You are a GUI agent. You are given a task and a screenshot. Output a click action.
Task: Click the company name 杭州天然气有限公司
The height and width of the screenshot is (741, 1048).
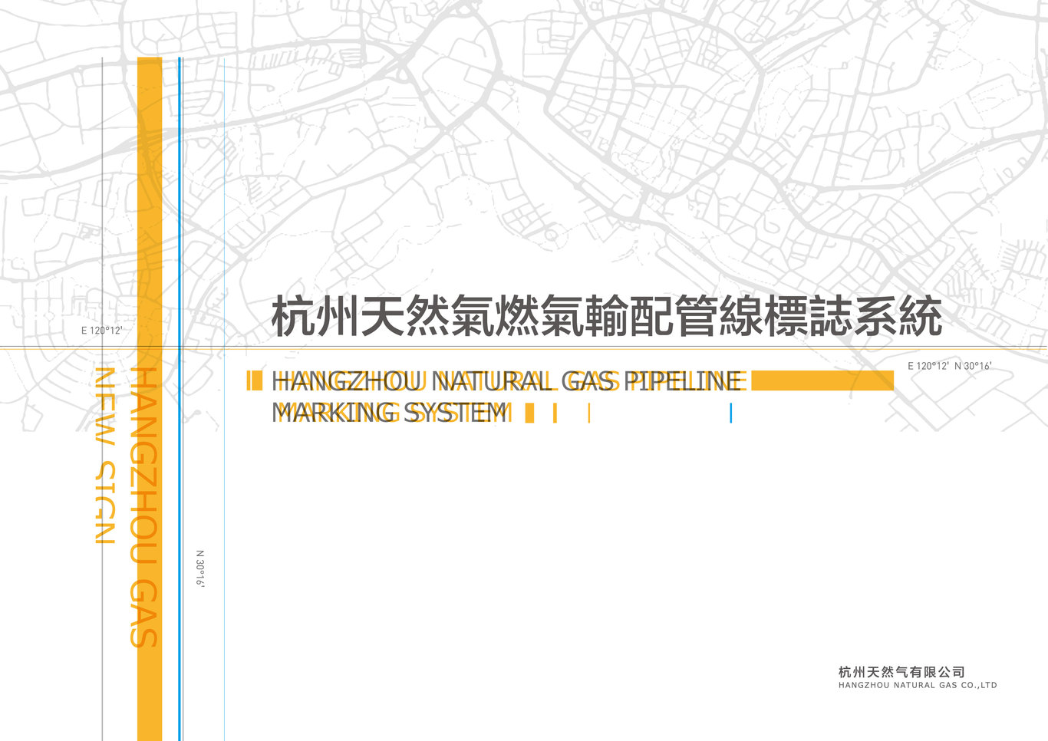tap(901, 672)
